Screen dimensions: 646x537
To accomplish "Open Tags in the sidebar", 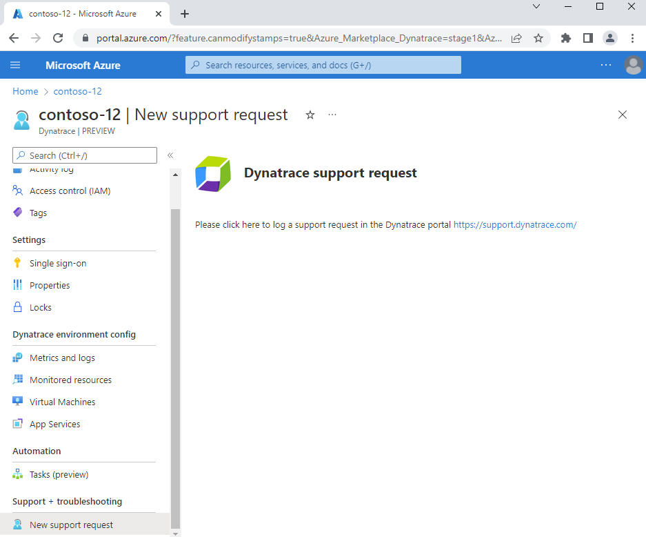I will (39, 213).
